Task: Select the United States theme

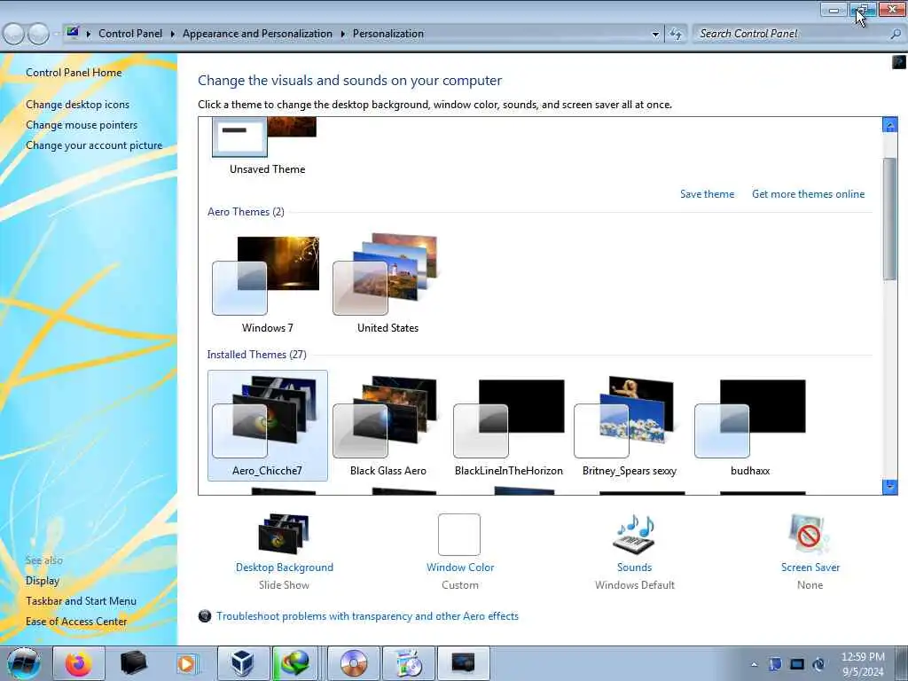Action: point(387,284)
